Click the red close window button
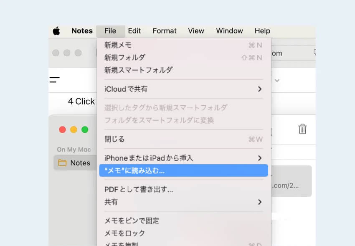Image resolution: width=355 pixels, height=246 pixels. click(62, 129)
